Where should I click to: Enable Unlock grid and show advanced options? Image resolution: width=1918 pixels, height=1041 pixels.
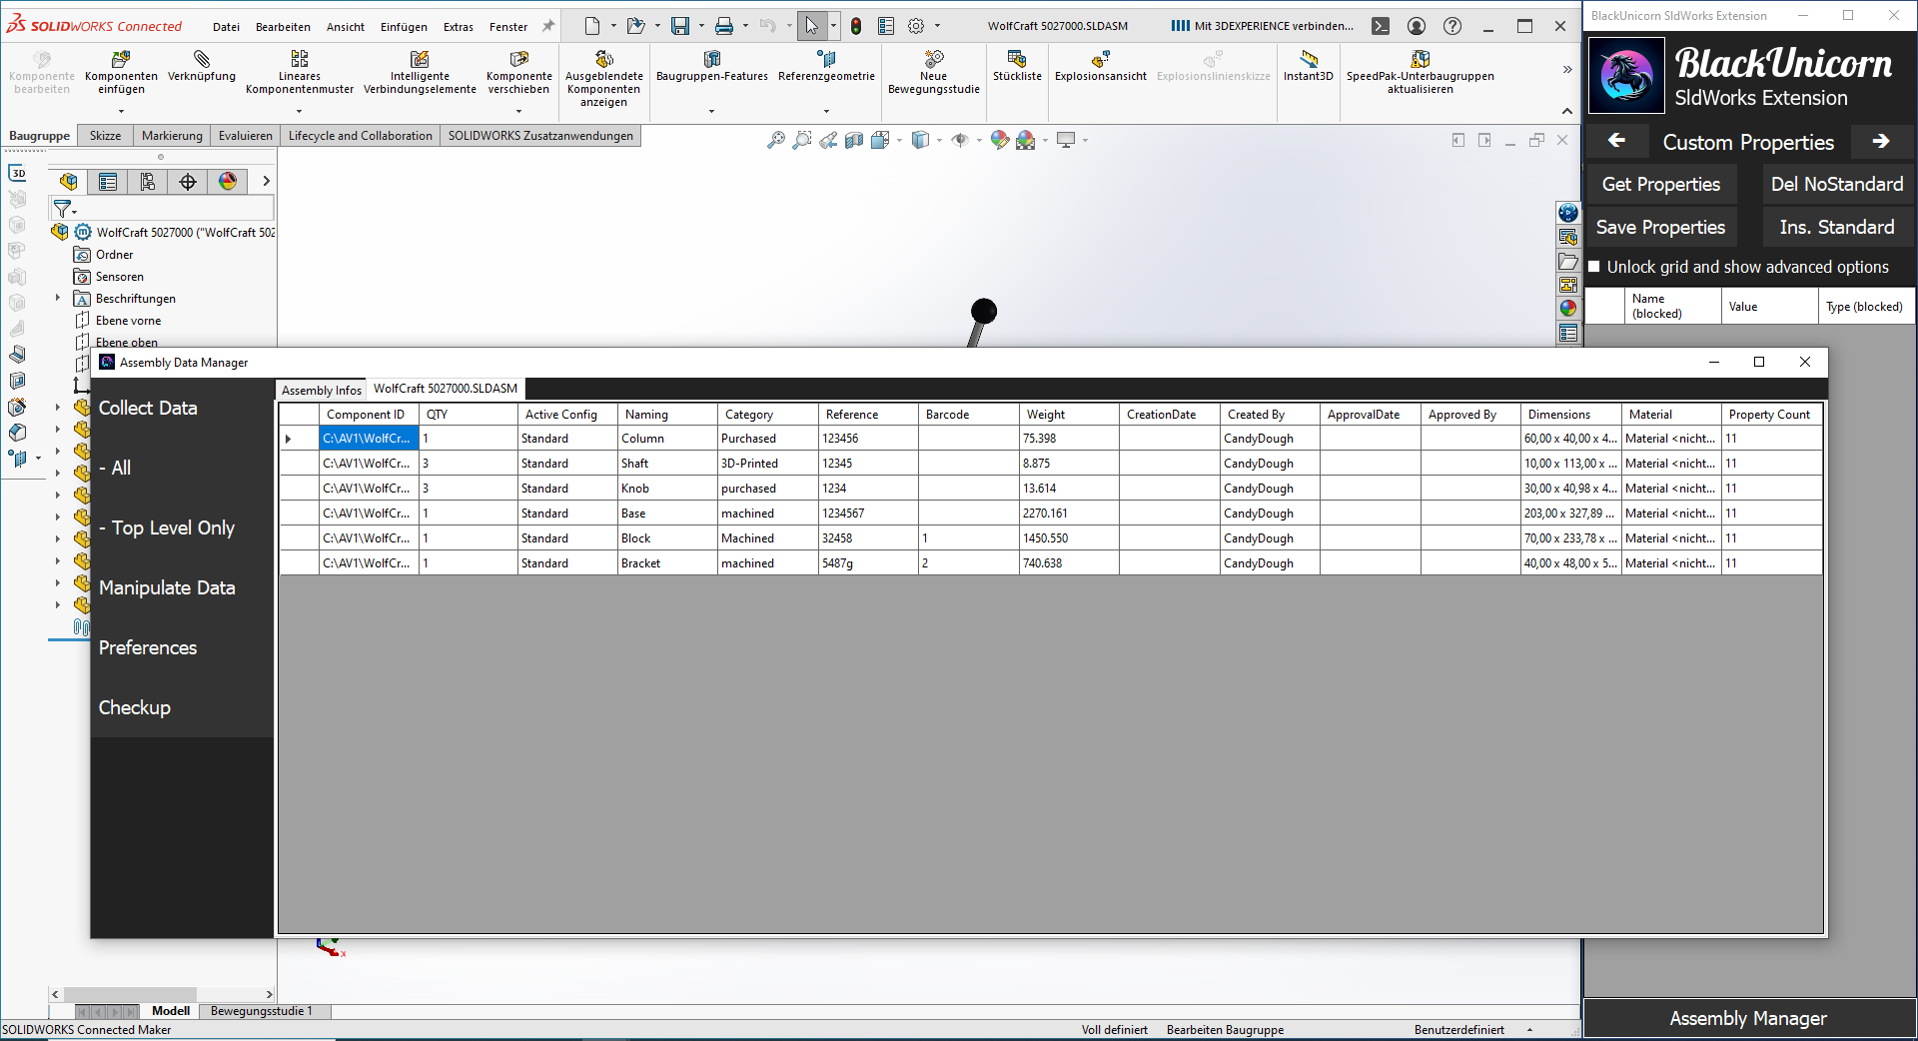(1594, 267)
